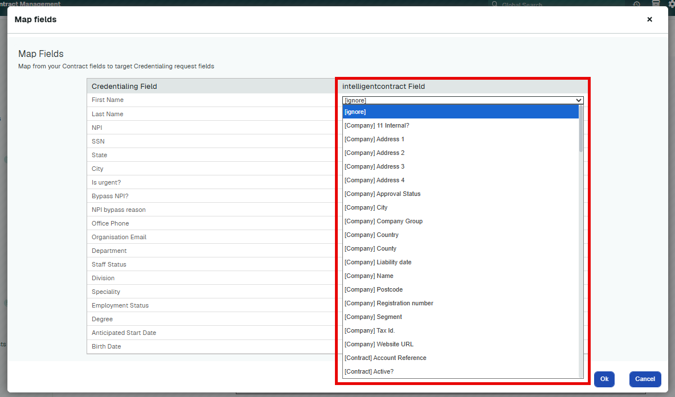This screenshot has height=397, width=675.
Task: Click the Staff Status row label
Action: tap(109, 264)
